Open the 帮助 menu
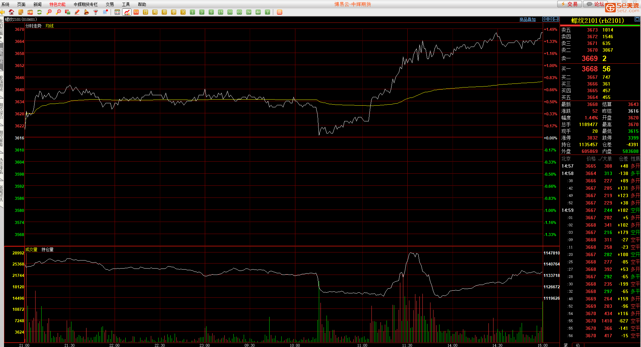Screen dimensions: 641x347 (x=142, y=4)
